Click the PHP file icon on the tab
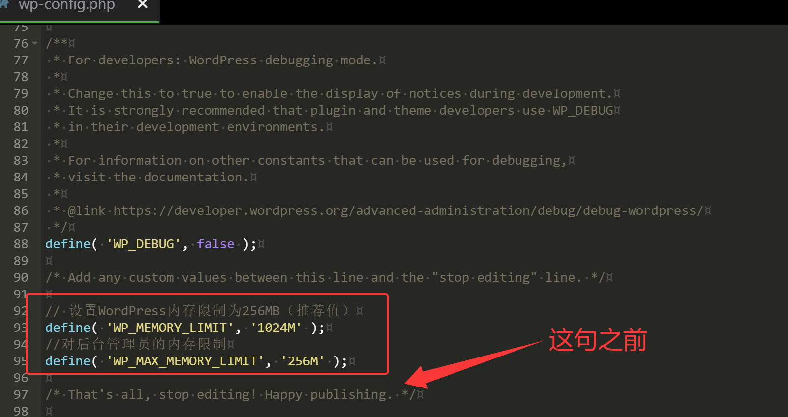Screen dimensions: 788x417 4,4
